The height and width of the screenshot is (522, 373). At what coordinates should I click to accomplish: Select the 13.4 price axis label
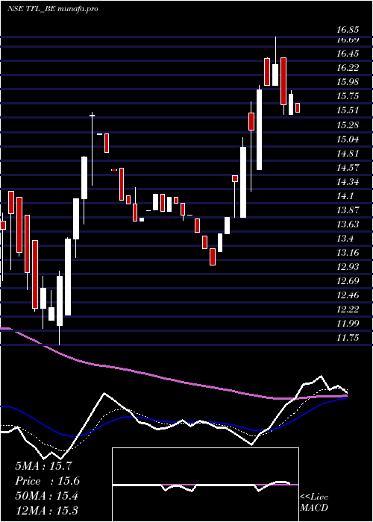coord(345,239)
